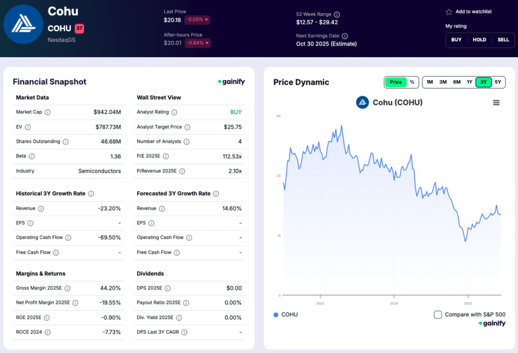Screen dimensions: 518x353
Task: Enable the Compare with S&P 500 checkbox
Action: (438, 315)
